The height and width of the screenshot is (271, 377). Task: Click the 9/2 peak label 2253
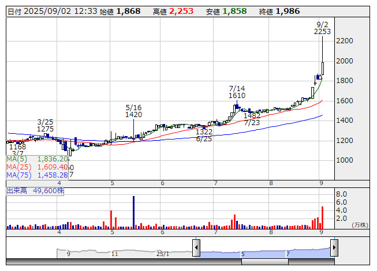pyautogui.click(x=322, y=32)
